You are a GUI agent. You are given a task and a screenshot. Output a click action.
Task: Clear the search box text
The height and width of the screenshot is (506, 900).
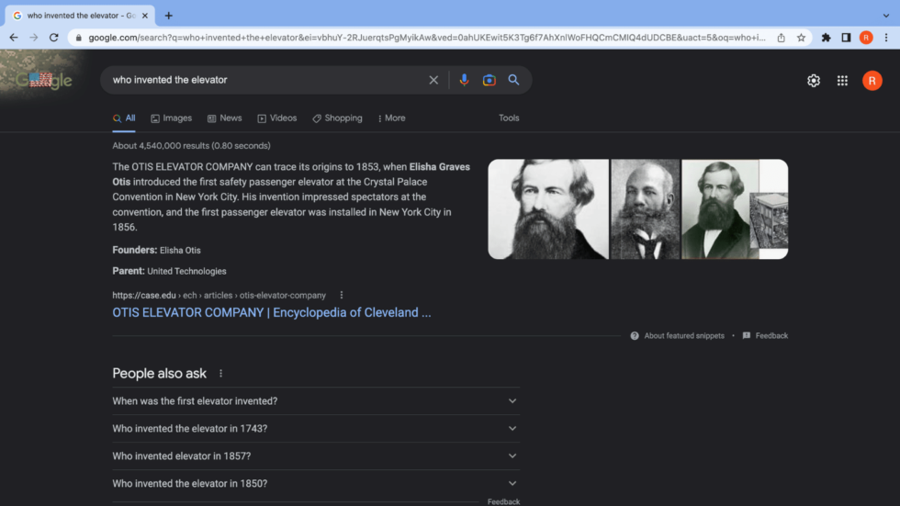pos(433,80)
